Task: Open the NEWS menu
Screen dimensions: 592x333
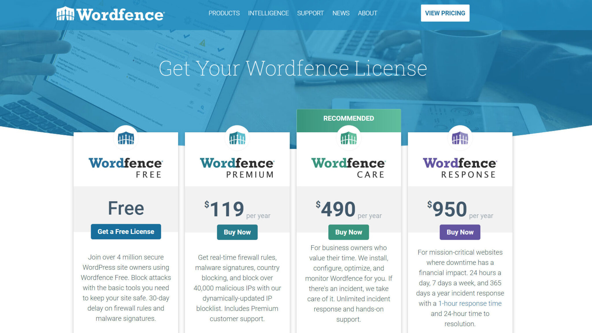Action: pos(341,13)
